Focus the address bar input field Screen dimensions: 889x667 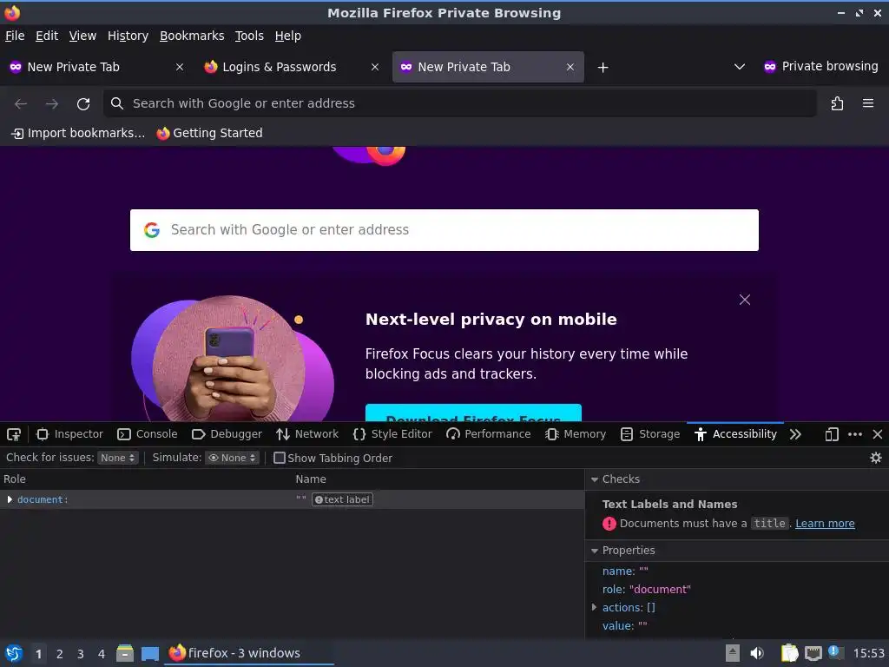(x=460, y=103)
